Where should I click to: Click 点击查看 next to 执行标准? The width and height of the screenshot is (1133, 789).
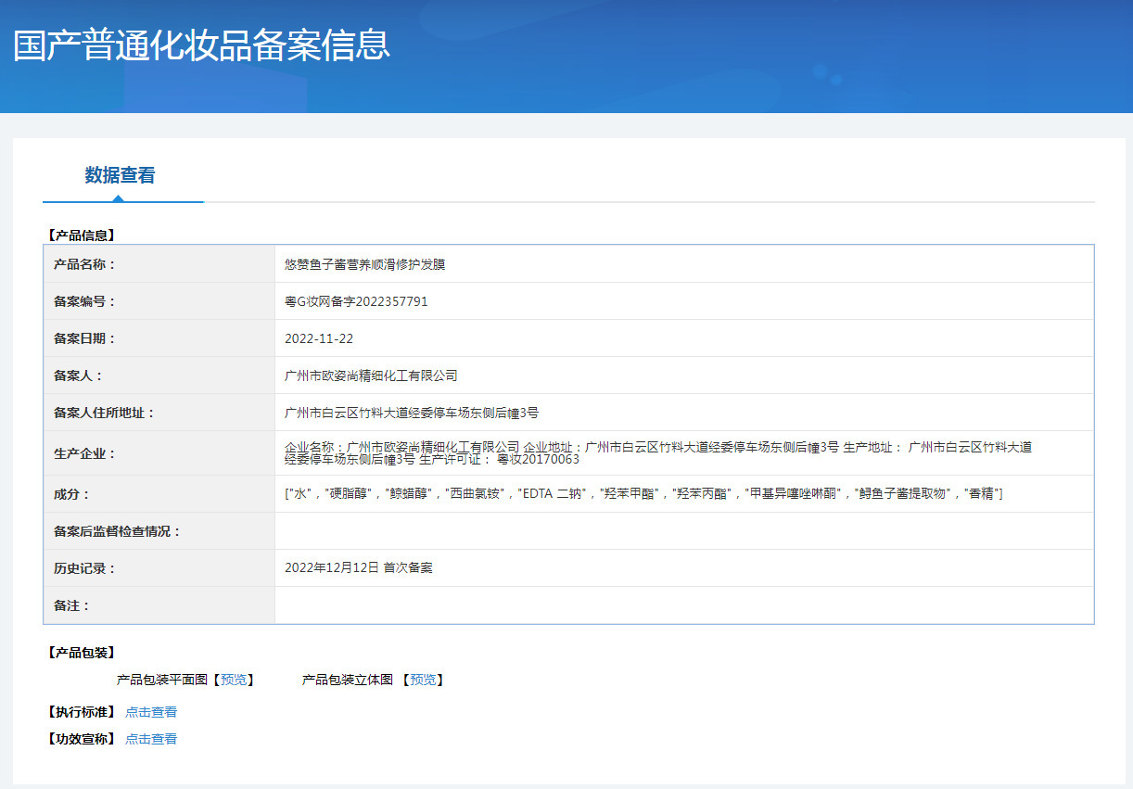click(x=151, y=712)
